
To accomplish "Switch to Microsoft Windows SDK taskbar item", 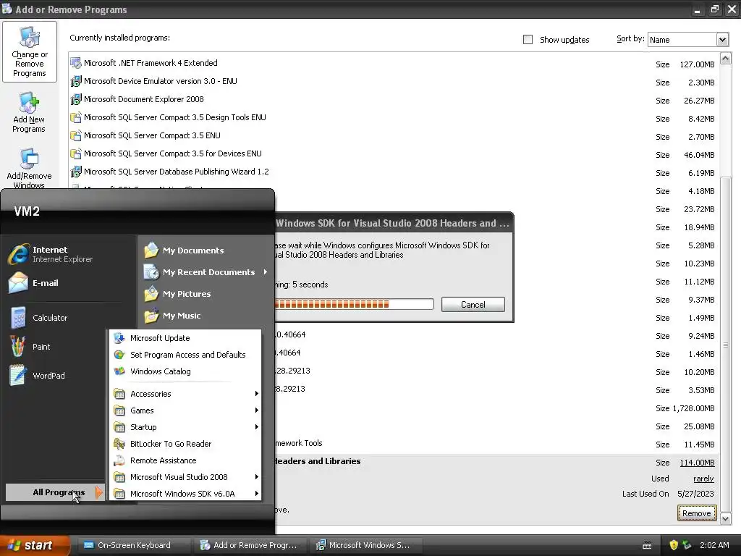I will pyautogui.click(x=365, y=545).
